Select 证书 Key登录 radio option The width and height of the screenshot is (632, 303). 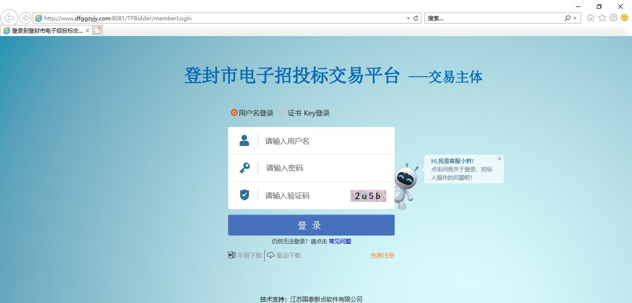tap(283, 113)
